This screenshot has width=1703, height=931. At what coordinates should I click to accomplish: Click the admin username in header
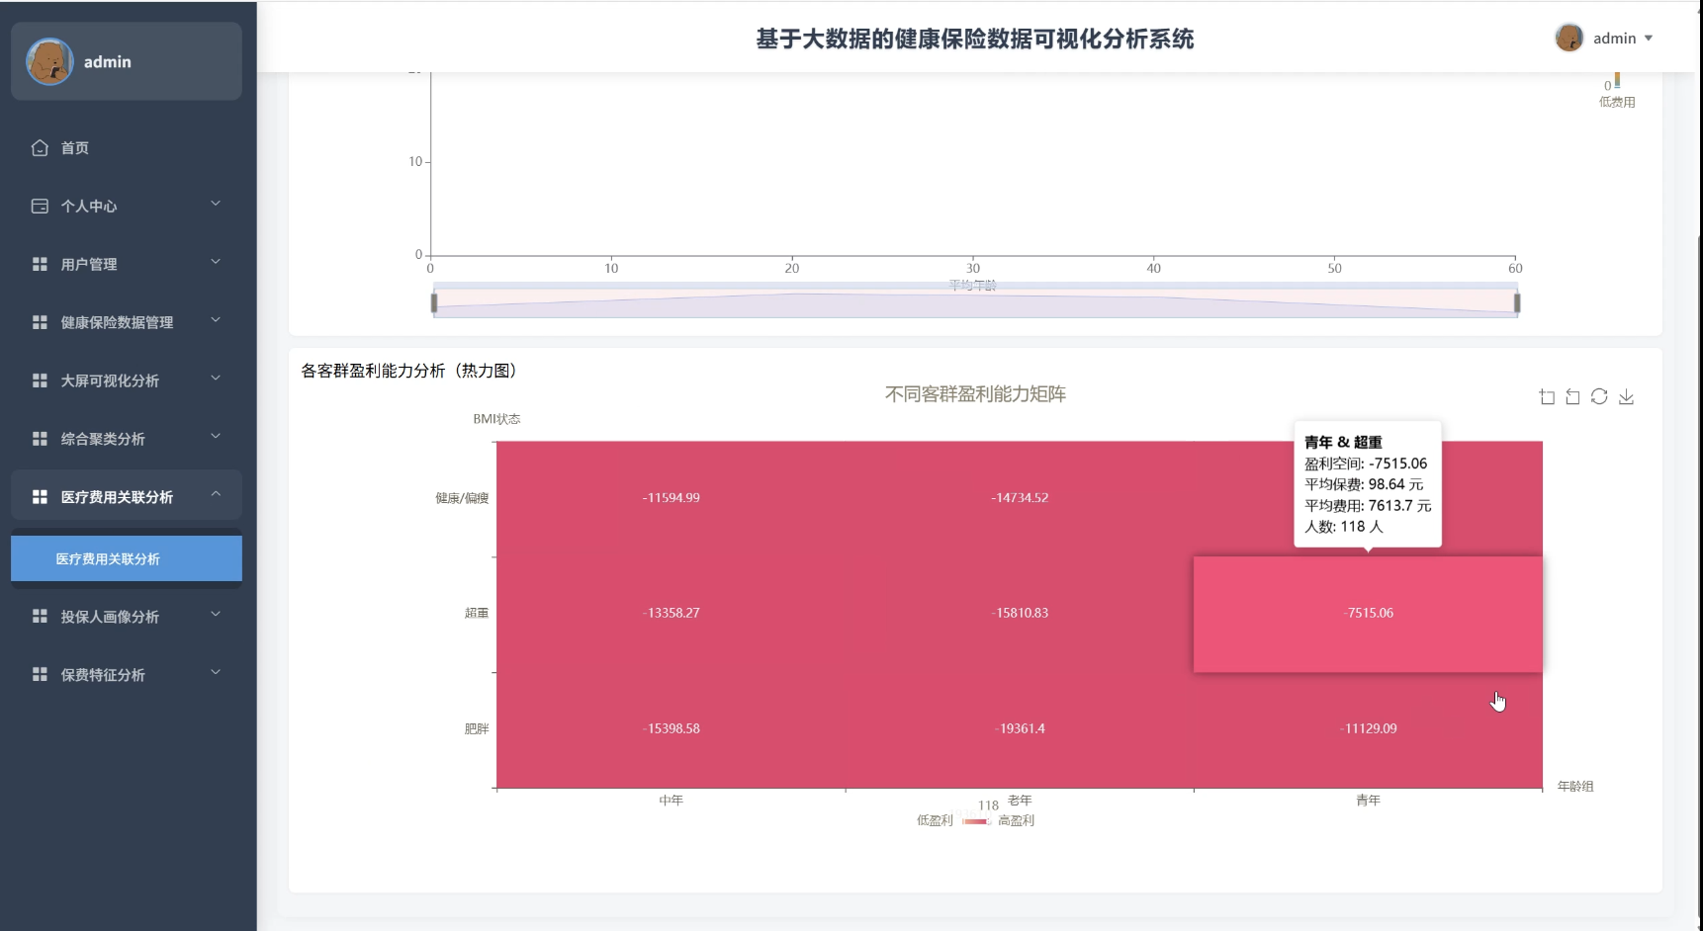point(1614,39)
